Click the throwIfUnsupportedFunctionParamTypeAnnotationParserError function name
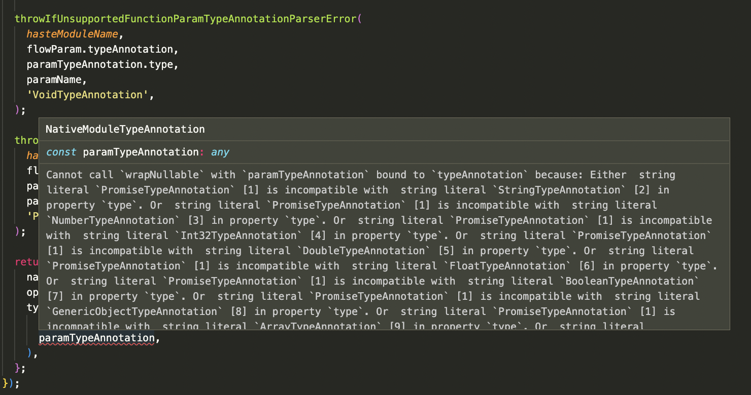751x395 pixels. click(x=186, y=19)
